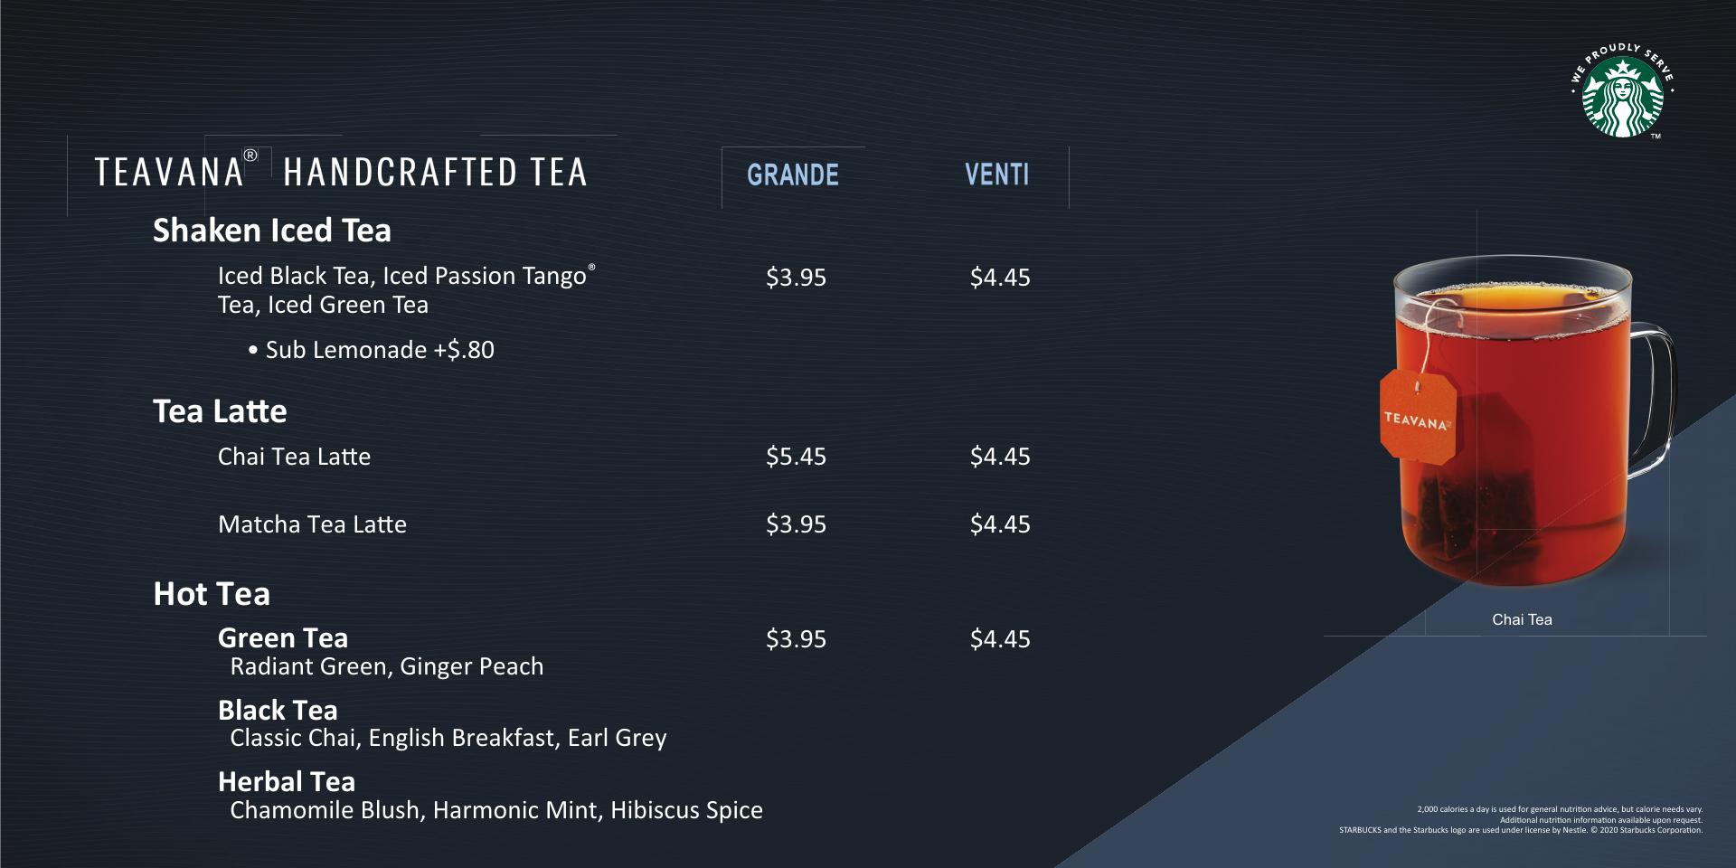
Task: Click the Herbal Tea subheading
Action: click(286, 782)
